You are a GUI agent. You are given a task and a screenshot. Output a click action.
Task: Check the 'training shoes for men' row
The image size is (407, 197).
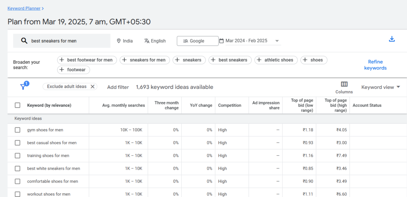click(x=17, y=156)
